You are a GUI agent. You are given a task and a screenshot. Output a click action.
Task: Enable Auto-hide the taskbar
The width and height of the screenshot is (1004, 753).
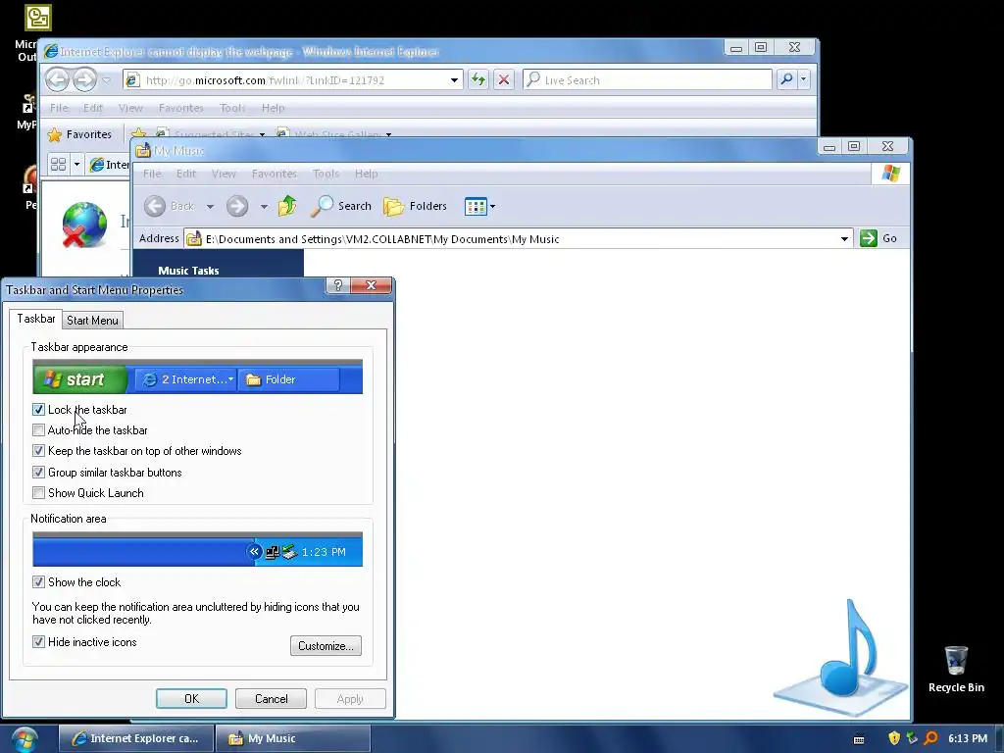click(38, 429)
